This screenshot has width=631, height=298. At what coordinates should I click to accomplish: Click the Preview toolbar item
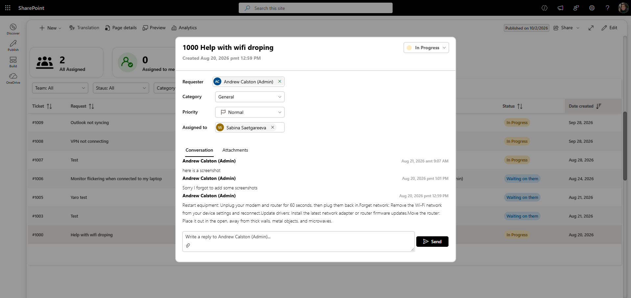[x=154, y=28]
